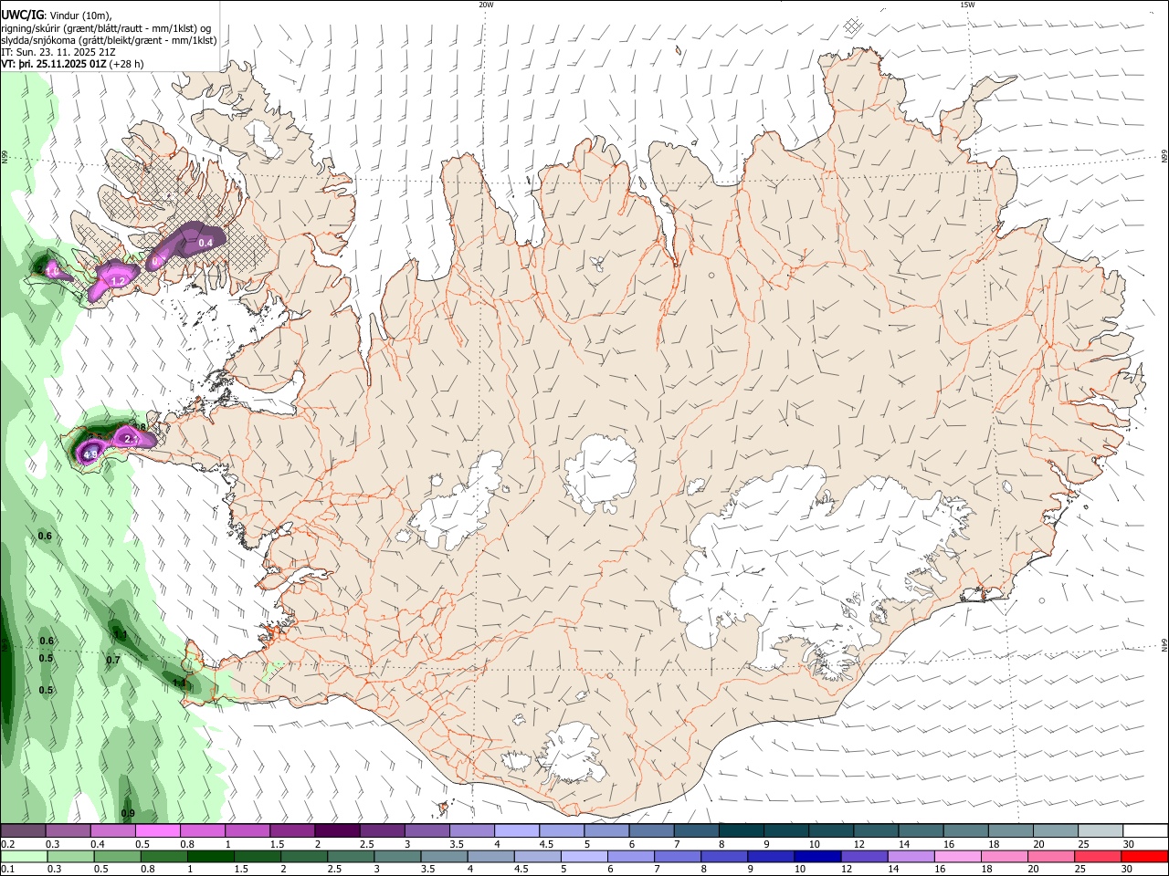
Task: Click the 1.1 rain value in dark green patch
Action: pyautogui.click(x=120, y=634)
